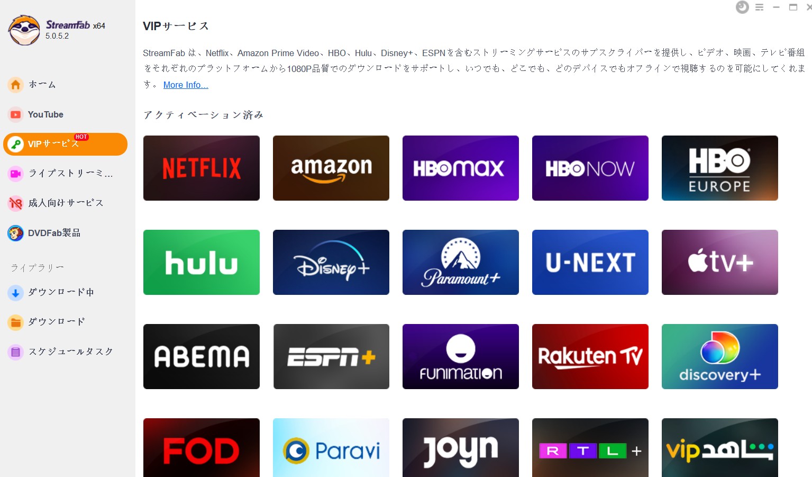Select the Netflix service tile
The image size is (812, 477).
201,168
